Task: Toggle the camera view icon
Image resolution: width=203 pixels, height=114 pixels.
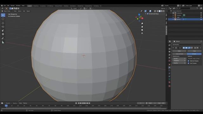Action: (x=142, y=30)
